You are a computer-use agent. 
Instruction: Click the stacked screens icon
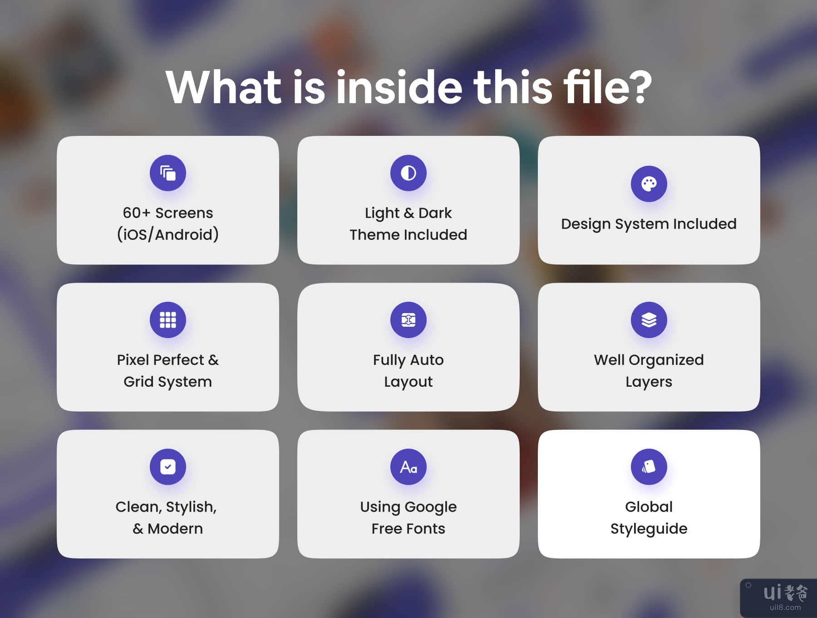point(168,173)
